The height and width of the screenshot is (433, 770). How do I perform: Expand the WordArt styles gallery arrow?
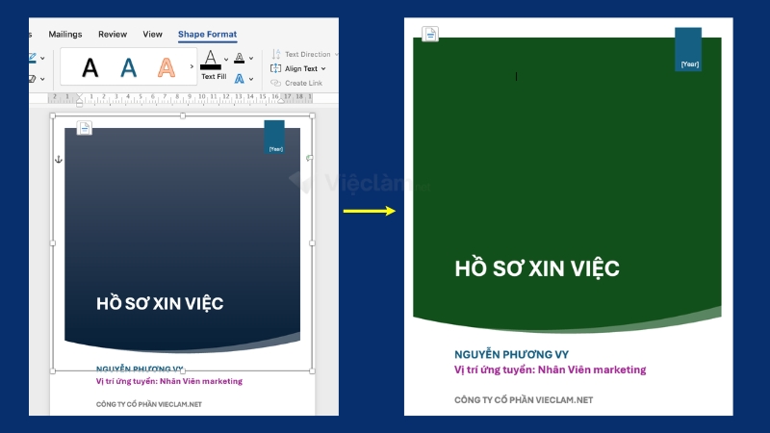click(x=192, y=67)
